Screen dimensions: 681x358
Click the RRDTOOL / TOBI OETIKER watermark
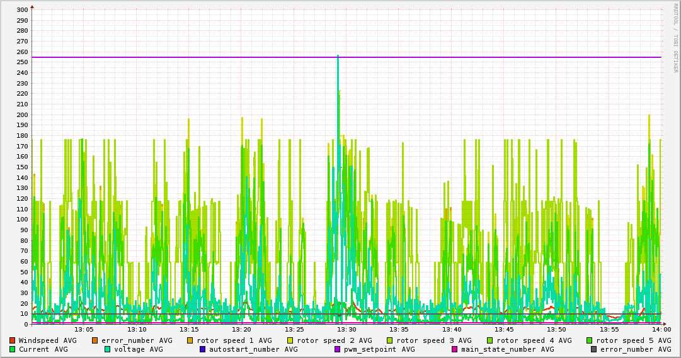pos(675,38)
